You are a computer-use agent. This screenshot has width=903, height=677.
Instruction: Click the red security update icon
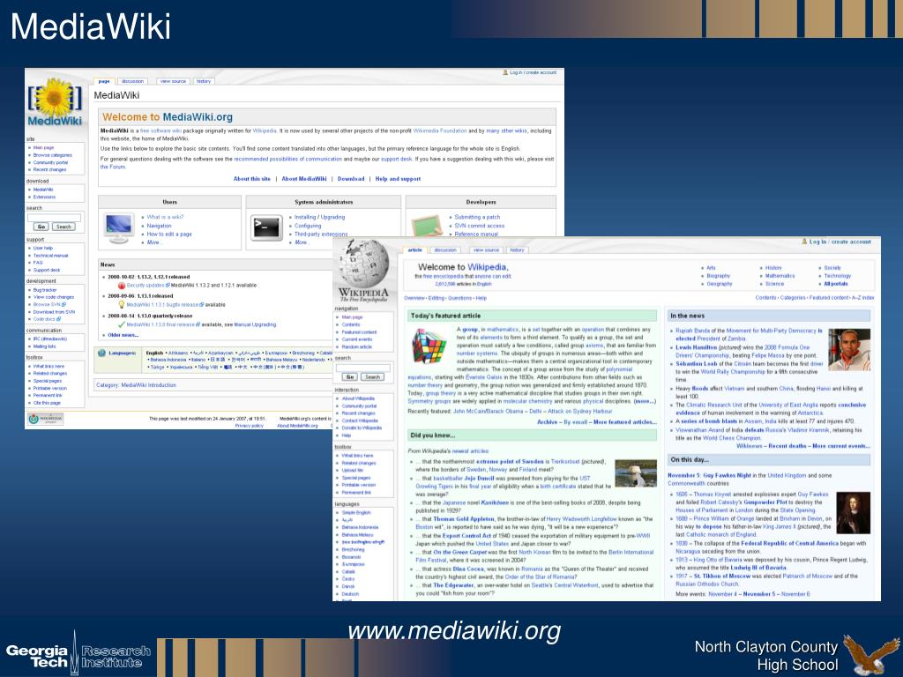coord(122,286)
